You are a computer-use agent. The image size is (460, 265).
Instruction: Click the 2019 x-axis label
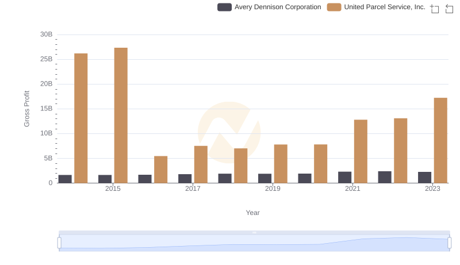coord(273,189)
